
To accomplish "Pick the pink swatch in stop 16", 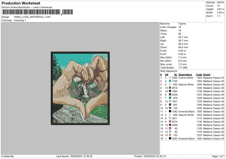I will click(170, 128).
